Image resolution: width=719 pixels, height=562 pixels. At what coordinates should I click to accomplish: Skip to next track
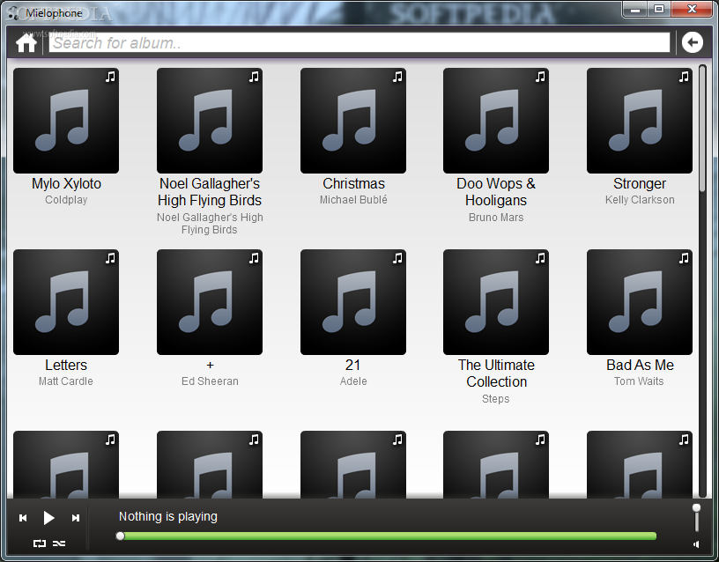click(76, 518)
